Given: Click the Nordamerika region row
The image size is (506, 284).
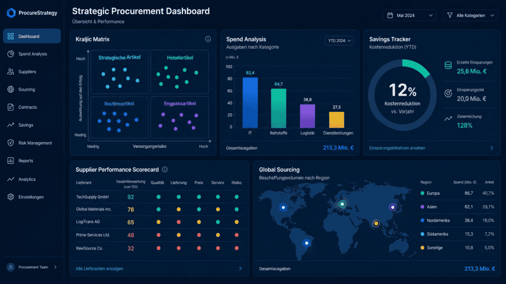Looking at the screenshot, I should tap(457, 220).
